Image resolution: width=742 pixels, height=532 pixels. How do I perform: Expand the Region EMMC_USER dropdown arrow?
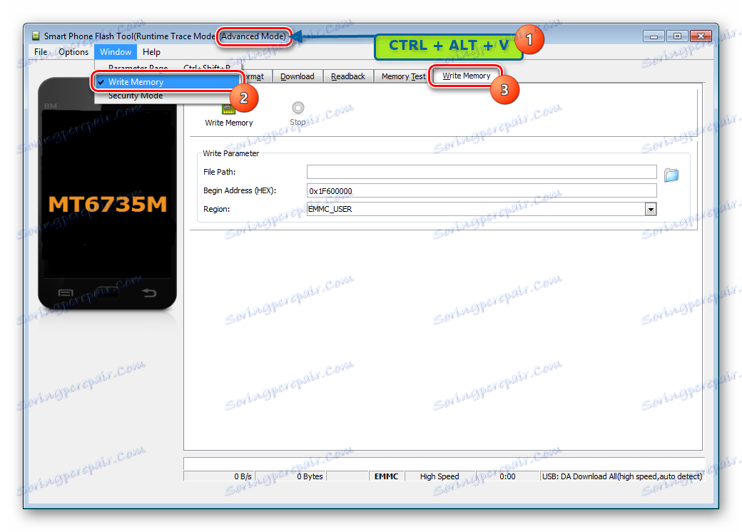(651, 209)
